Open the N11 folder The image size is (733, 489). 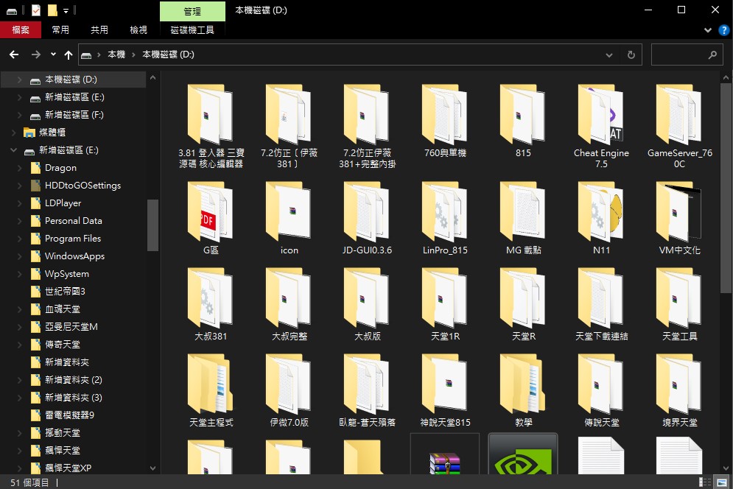(601, 218)
